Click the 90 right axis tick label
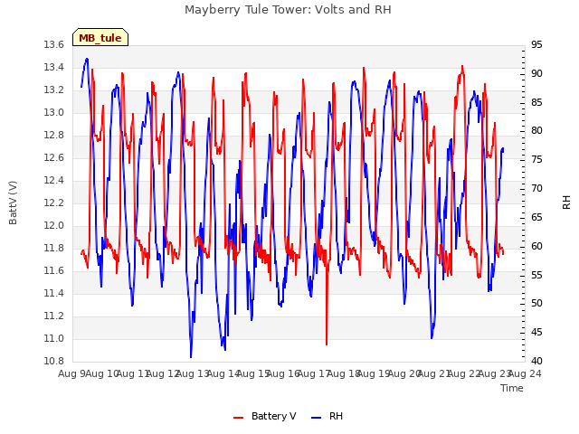This screenshot has width=579, height=434. click(x=536, y=73)
